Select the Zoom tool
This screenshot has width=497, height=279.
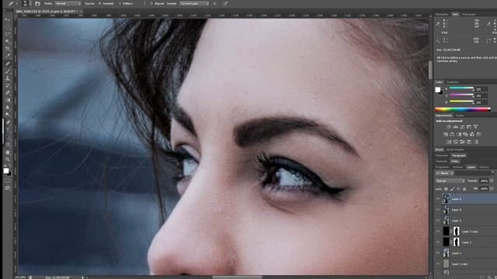pos(8,159)
